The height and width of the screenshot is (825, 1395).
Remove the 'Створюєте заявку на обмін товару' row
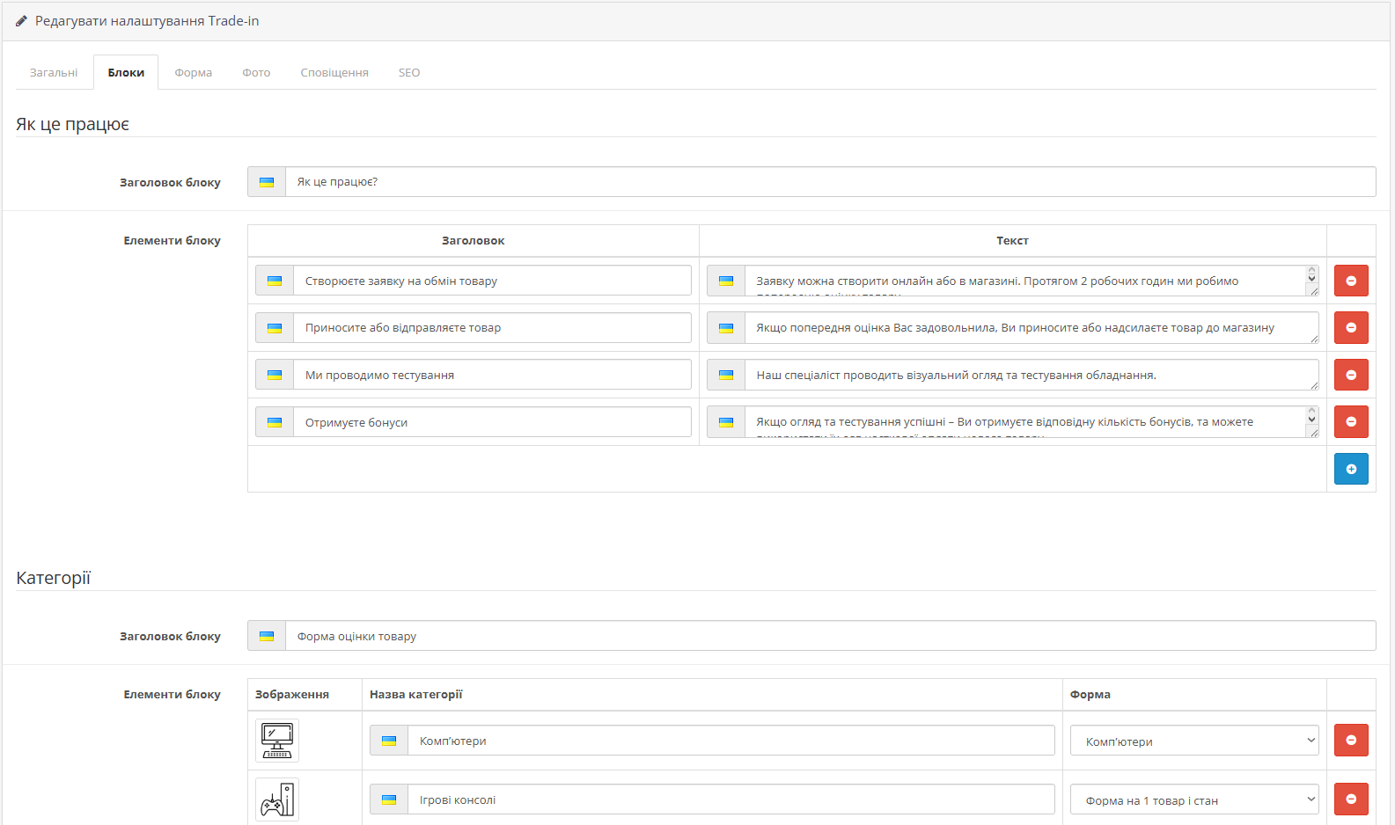click(x=1351, y=281)
